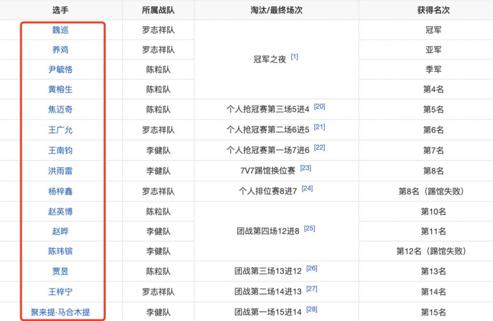This screenshot has width=493, height=321.
Task: Open the 焦迈奇 contestant page
Action: (61, 110)
